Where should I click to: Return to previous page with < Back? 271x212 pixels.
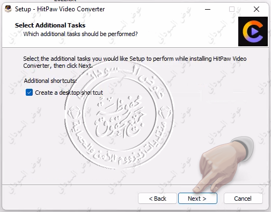(x=157, y=199)
